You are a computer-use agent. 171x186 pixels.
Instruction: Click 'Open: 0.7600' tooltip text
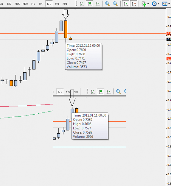[x=76, y=50]
